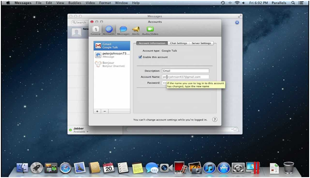Open the Trash in the Dock
The width and height of the screenshot is (310, 178).
[x=289, y=168]
